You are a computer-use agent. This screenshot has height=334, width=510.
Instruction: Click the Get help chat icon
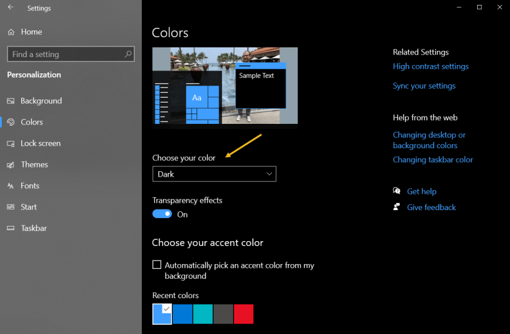397,191
